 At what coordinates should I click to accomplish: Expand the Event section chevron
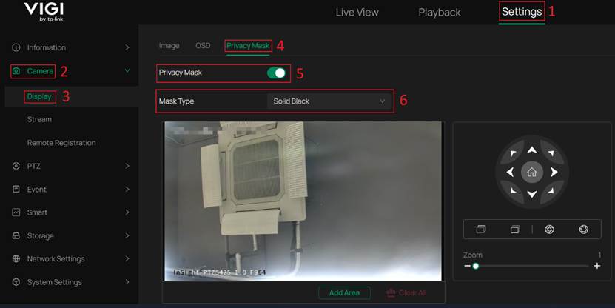pos(127,189)
